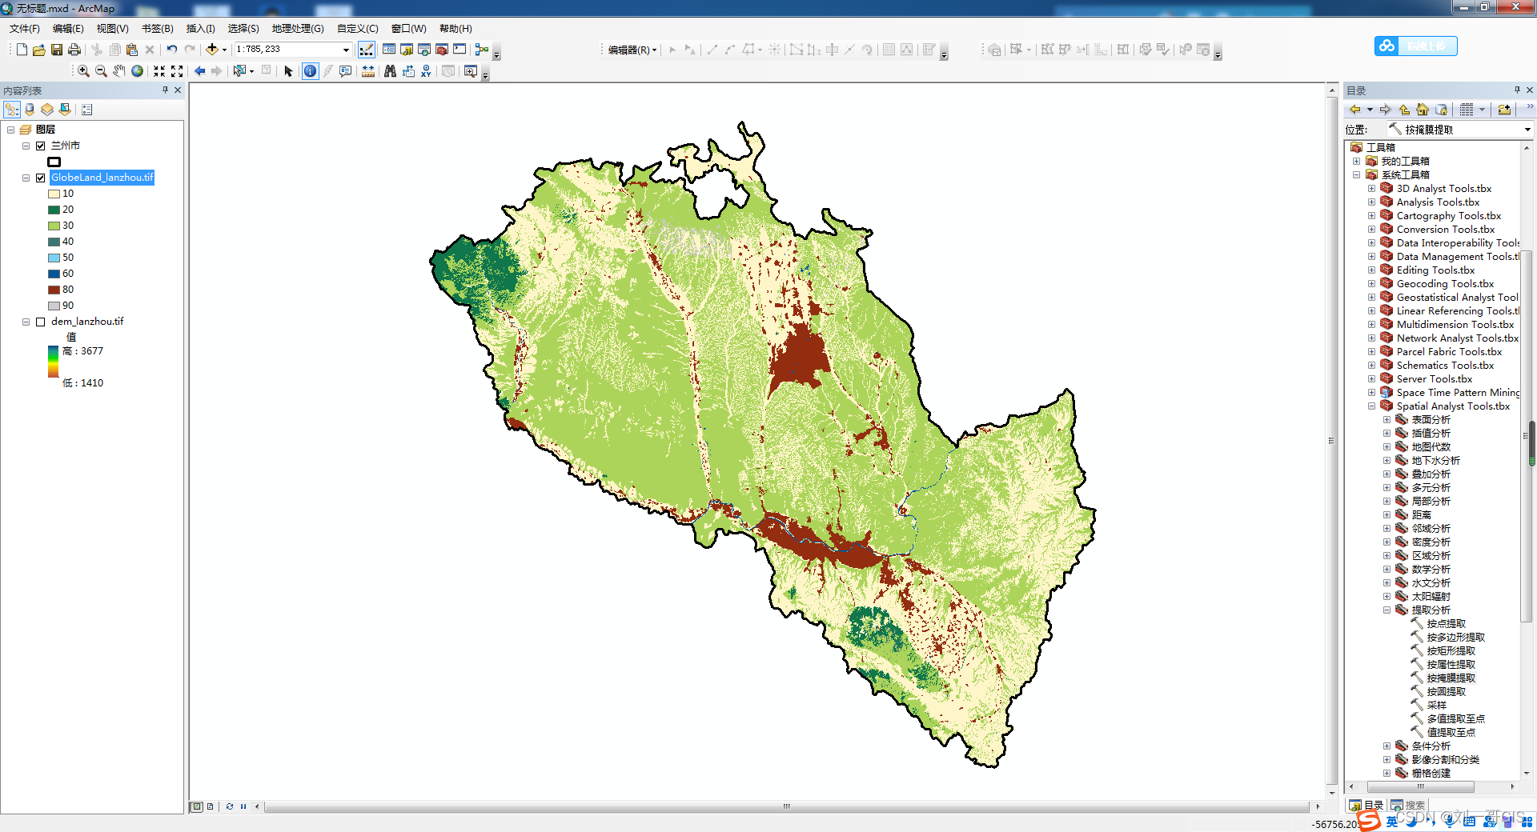
Task: Toggle GlobeLand_lanzhou.tif layer visibility
Action: [40, 178]
